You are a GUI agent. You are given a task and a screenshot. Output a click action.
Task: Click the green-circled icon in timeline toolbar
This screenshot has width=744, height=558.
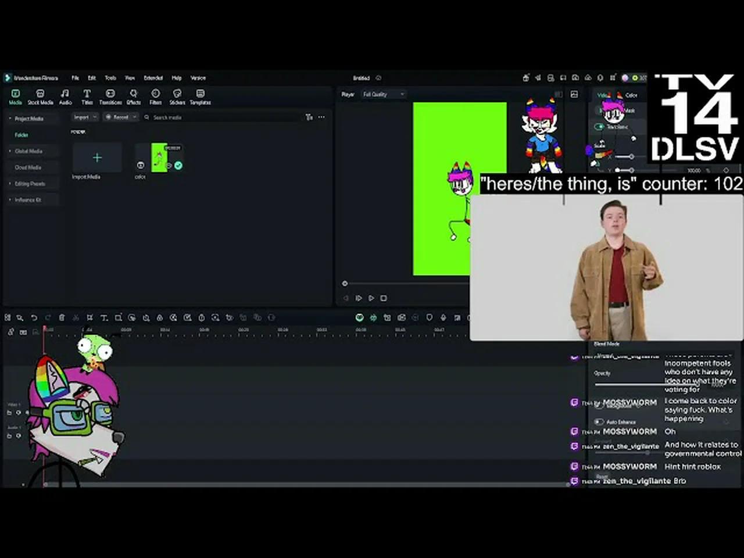click(359, 318)
